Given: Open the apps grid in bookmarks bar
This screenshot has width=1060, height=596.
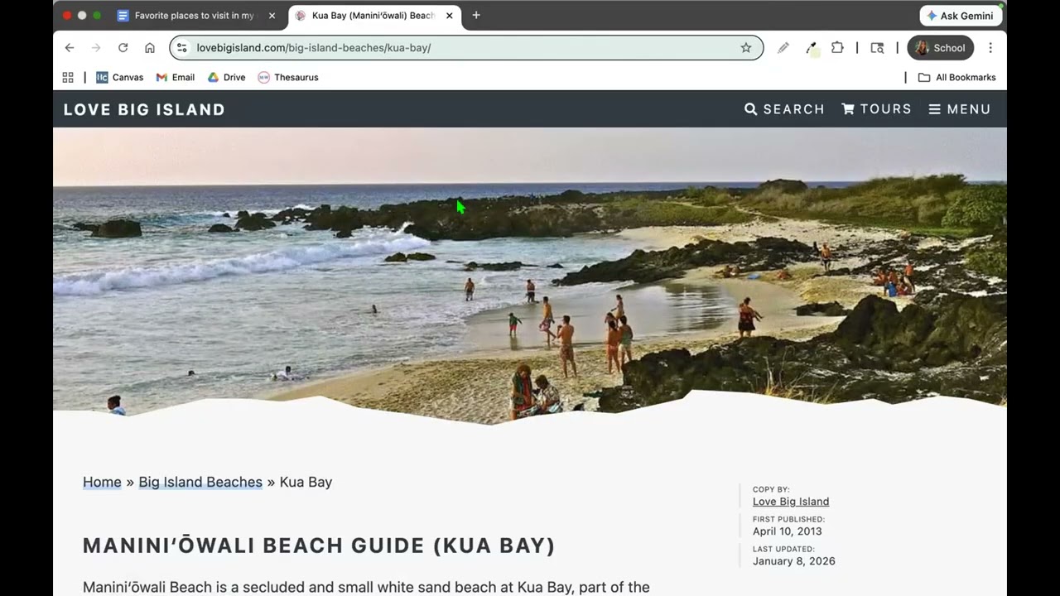Looking at the screenshot, I should [x=68, y=77].
